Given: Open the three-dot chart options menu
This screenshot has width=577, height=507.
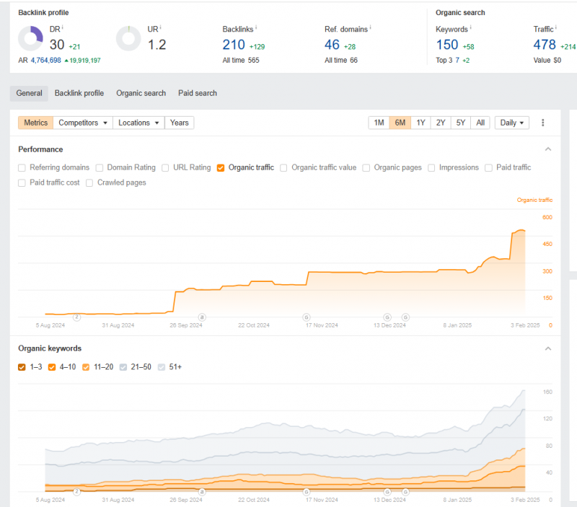Looking at the screenshot, I should tap(543, 123).
